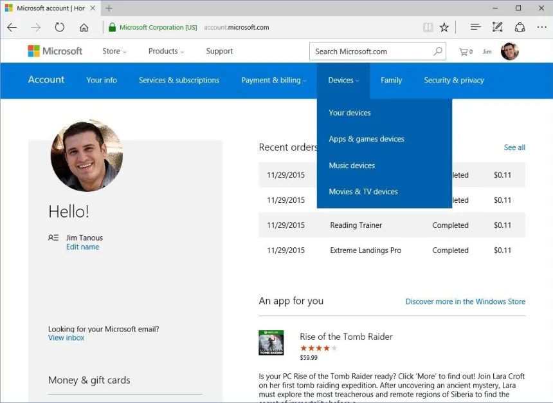553x403 pixels.
Task: Select Music devices option
Action: pos(352,165)
